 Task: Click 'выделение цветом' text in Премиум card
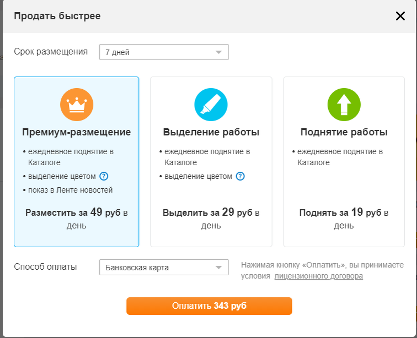62,176
